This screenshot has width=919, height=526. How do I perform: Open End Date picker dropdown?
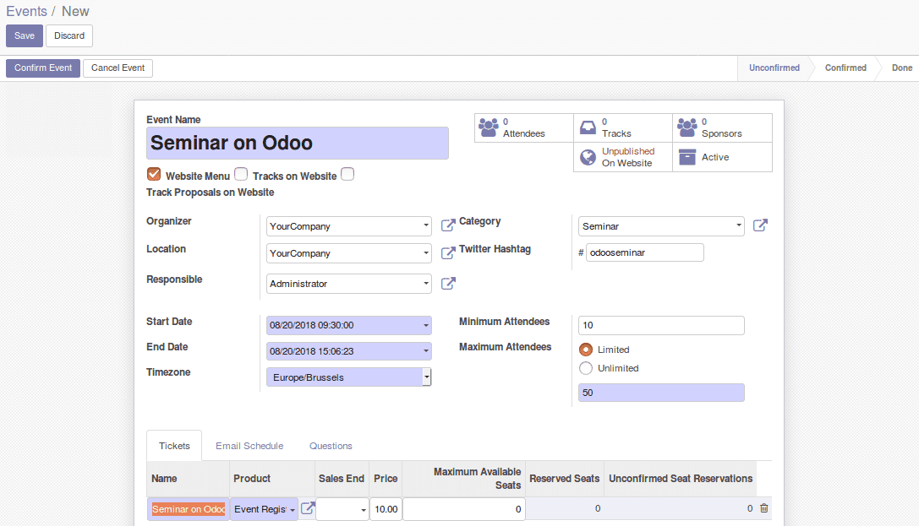(425, 351)
